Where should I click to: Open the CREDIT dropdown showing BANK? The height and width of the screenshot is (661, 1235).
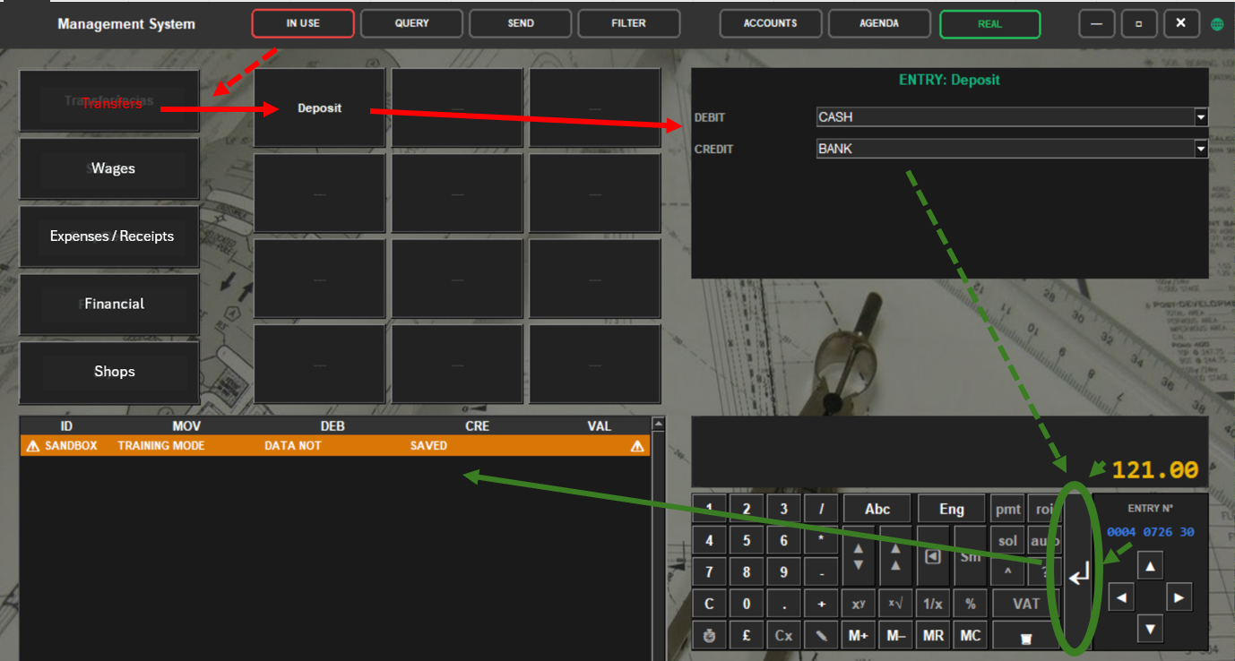pyautogui.click(x=1201, y=150)
